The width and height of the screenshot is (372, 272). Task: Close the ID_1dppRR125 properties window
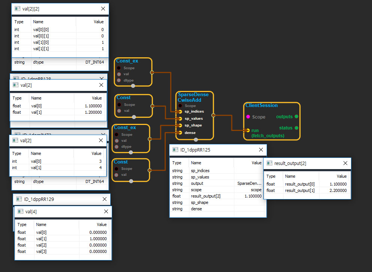click(x=261, y=150)
